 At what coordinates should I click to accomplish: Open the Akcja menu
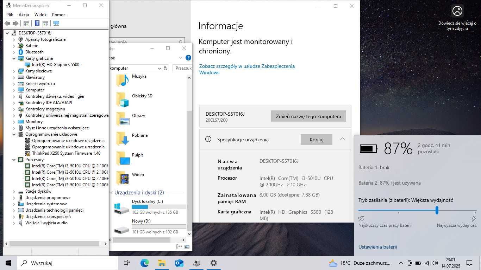click(24, 14)
